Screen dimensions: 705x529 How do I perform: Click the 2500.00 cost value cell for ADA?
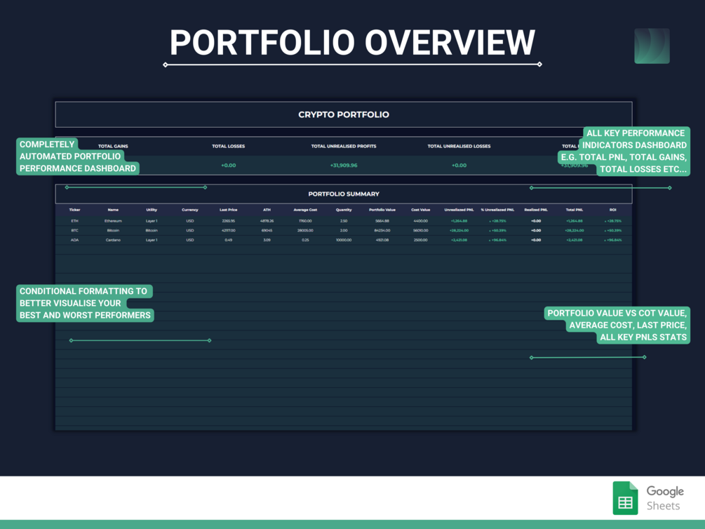pyautogui.click(x=420, y=240)
